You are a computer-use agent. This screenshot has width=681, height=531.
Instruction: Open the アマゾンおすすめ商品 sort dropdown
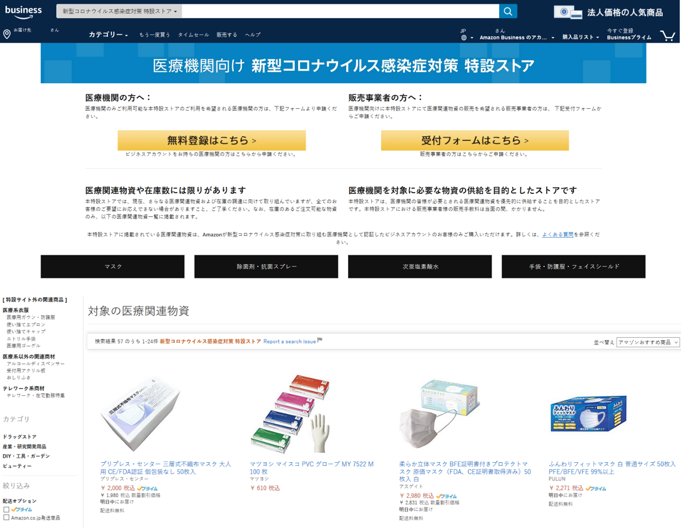(647, 342)
